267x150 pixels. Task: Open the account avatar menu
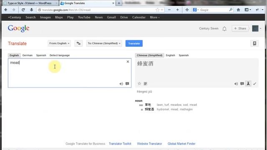tap(255, 28)
